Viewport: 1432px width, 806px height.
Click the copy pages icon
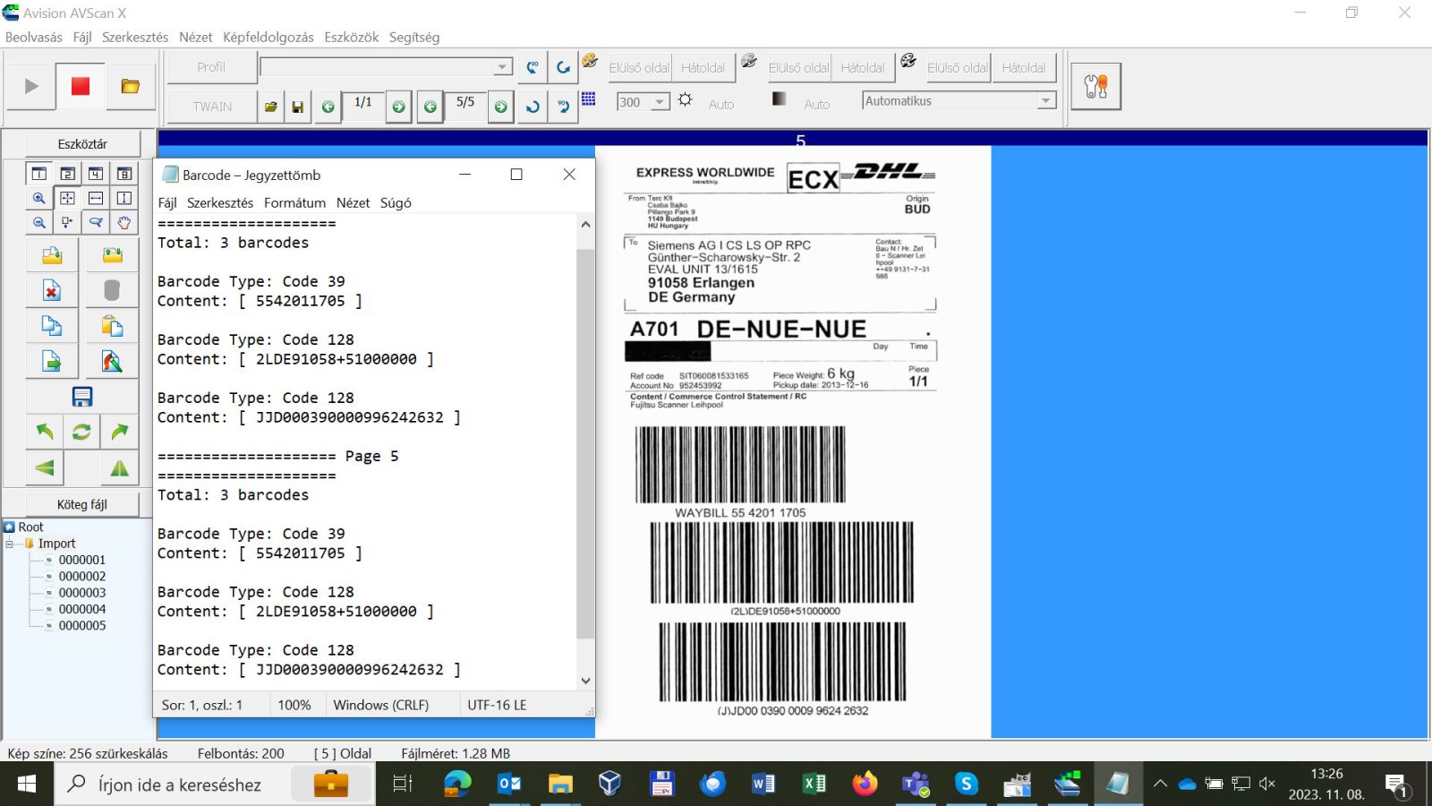(52, 326)
